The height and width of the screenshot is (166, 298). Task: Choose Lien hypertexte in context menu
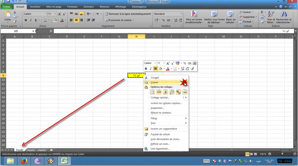tap(160, 149)
